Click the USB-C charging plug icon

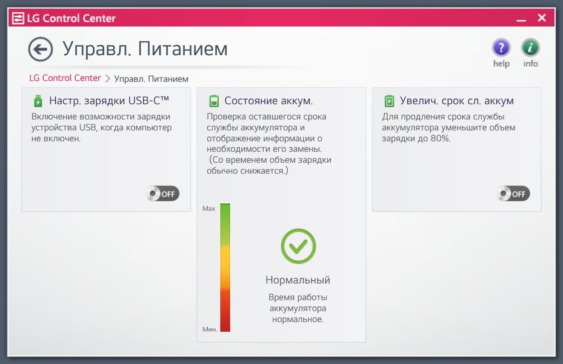[x=38, y=101]
